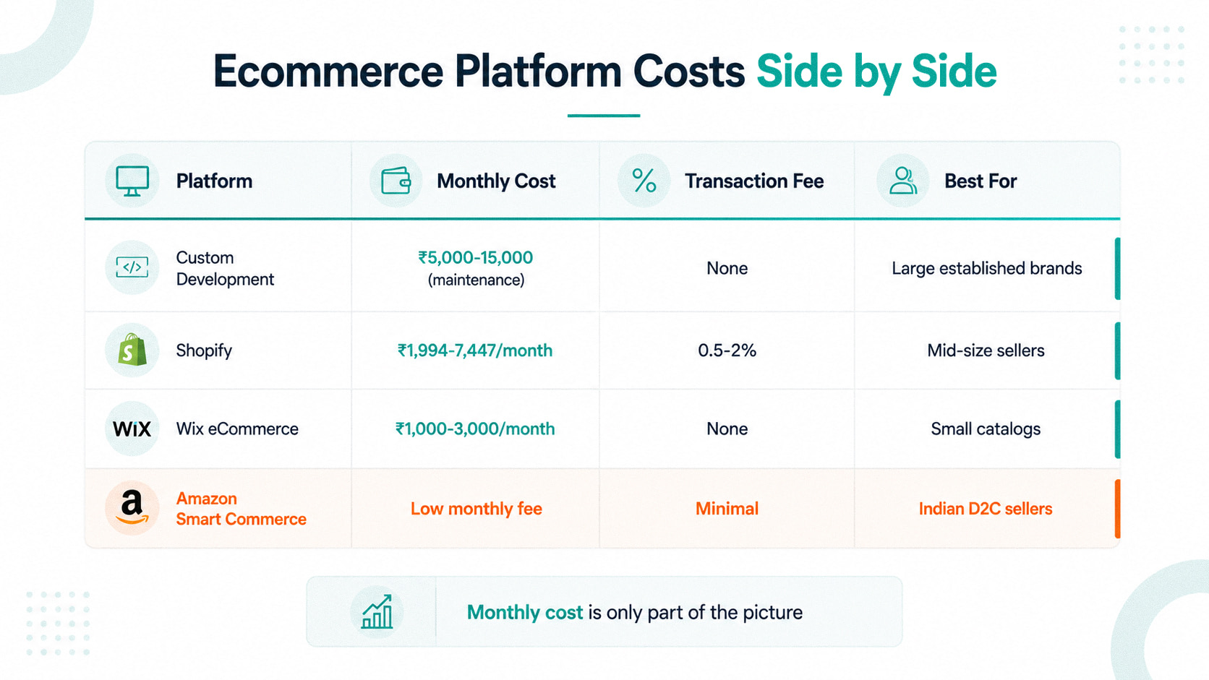
Task: Select the "Custom Development" platform name
Action: [225, 268]
